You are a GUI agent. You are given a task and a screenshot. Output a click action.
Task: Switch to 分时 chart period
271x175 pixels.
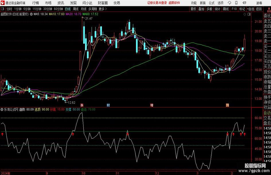point(9,9)
